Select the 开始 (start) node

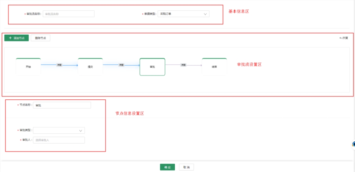tap(28, 67)
